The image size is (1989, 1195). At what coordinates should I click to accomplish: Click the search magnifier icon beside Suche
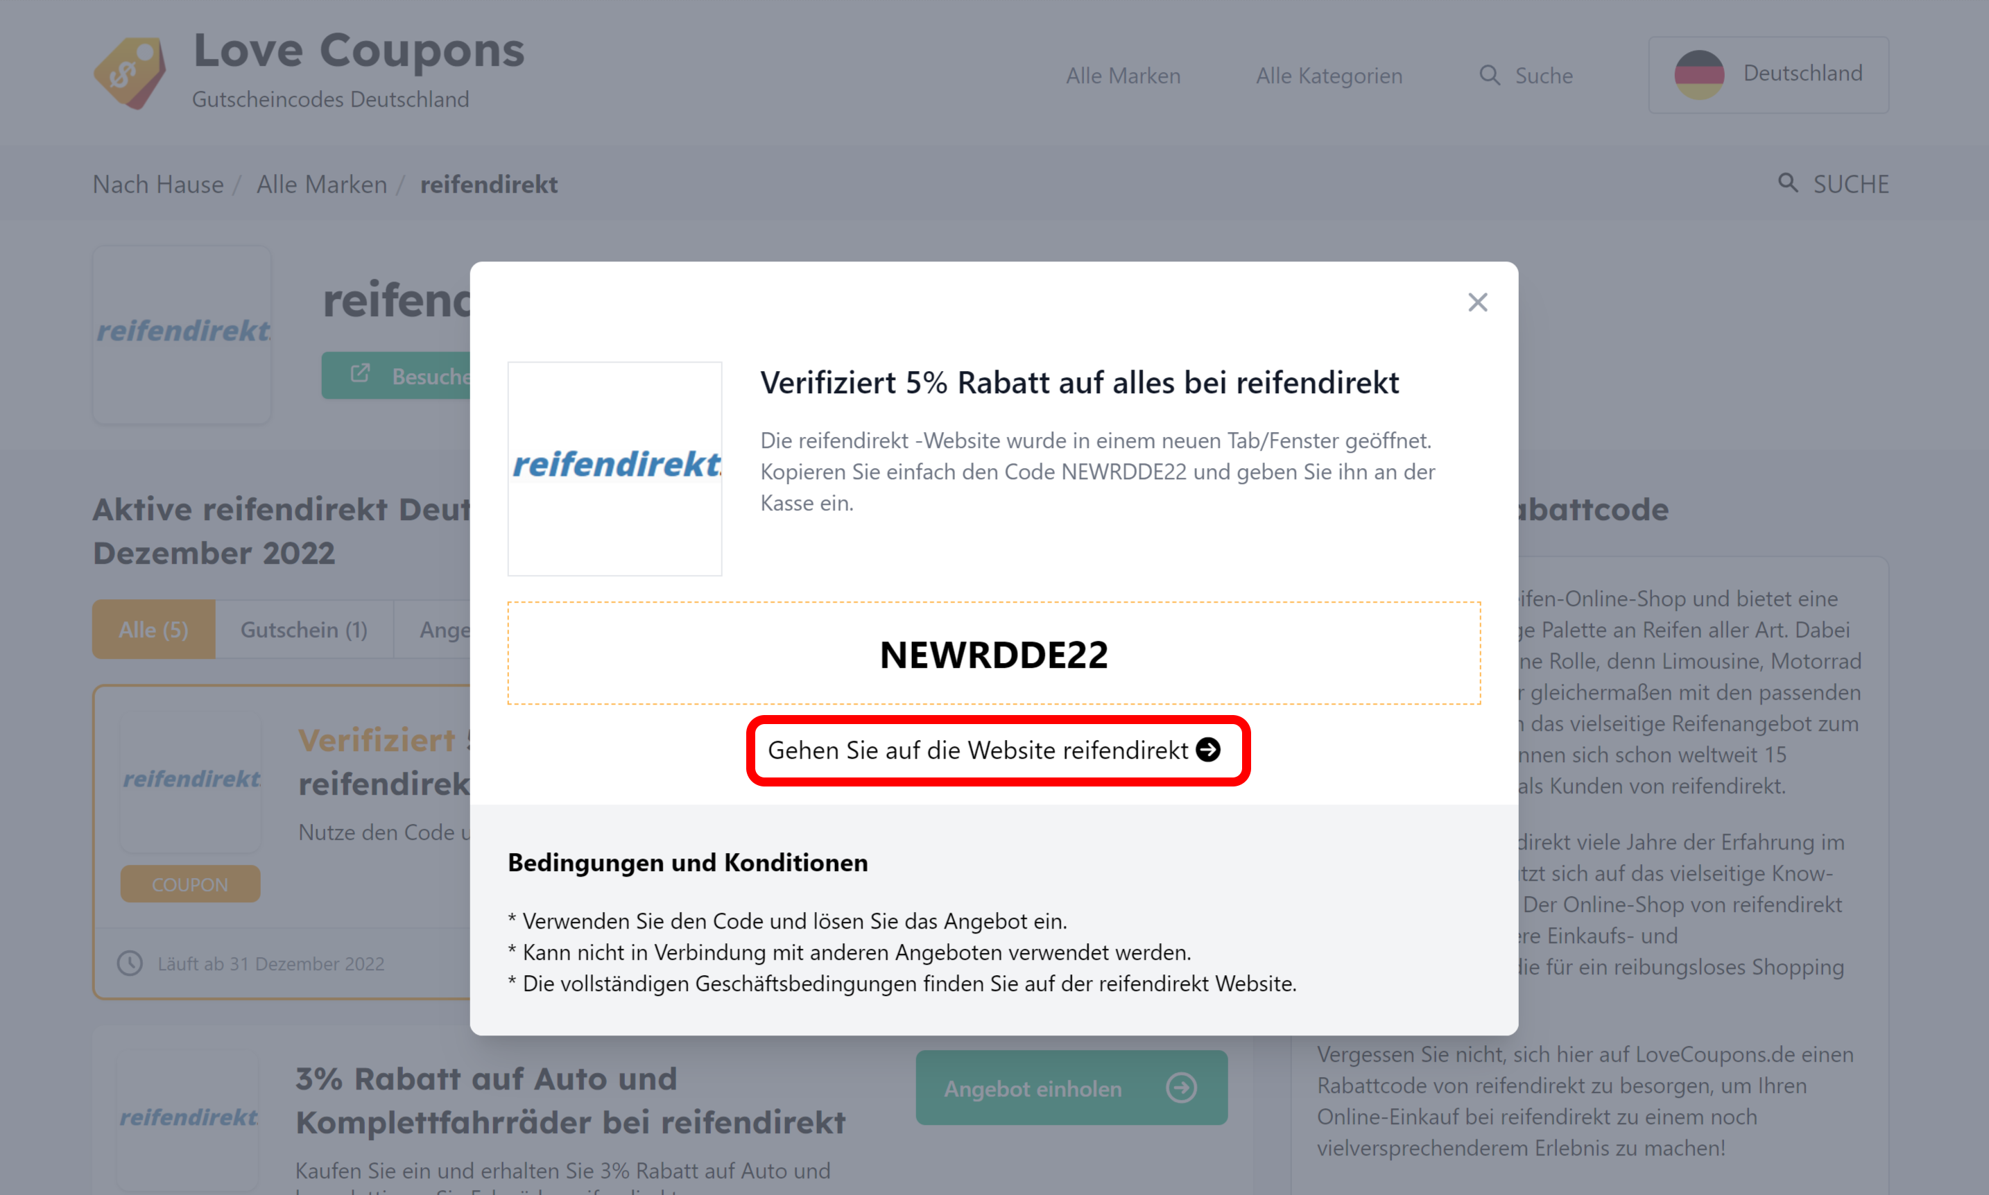[1489, 75]
